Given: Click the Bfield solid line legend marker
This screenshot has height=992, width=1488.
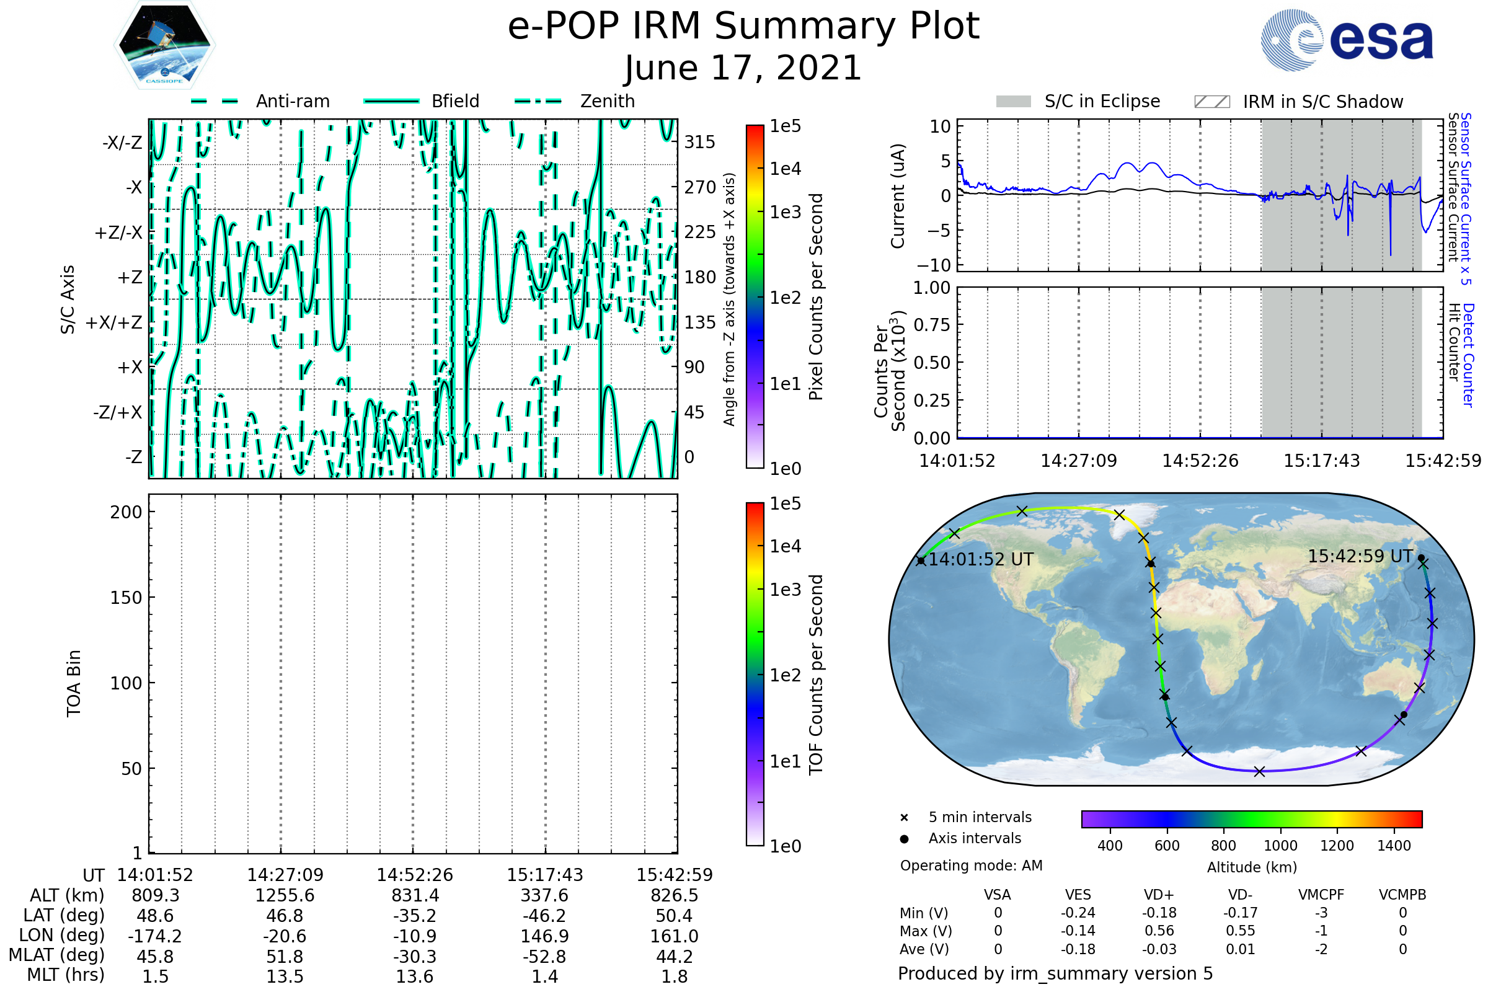Looking at the screenshot, I should pyautogui.click(x=392, y=101).
